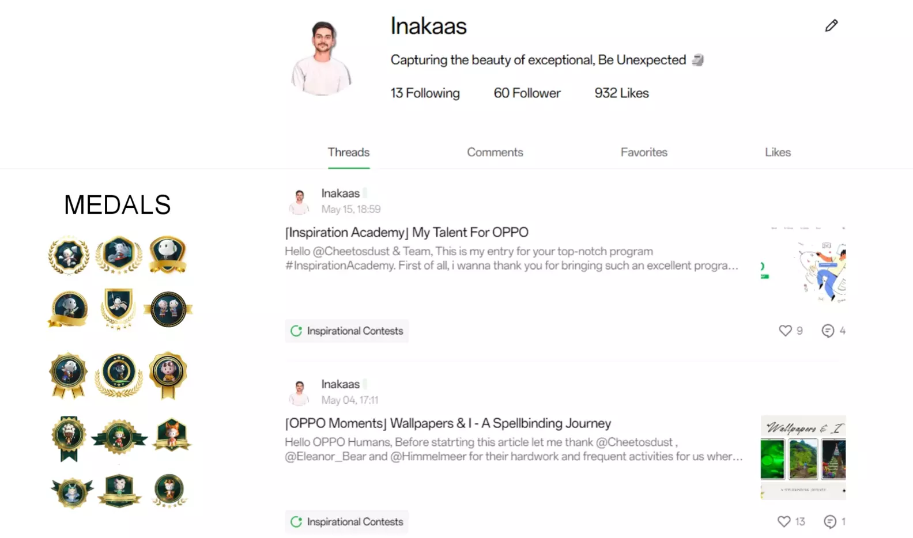Open the post titled My Talent For OPPO
Screen dimensions: 913x538
click(x=406, y=232)
